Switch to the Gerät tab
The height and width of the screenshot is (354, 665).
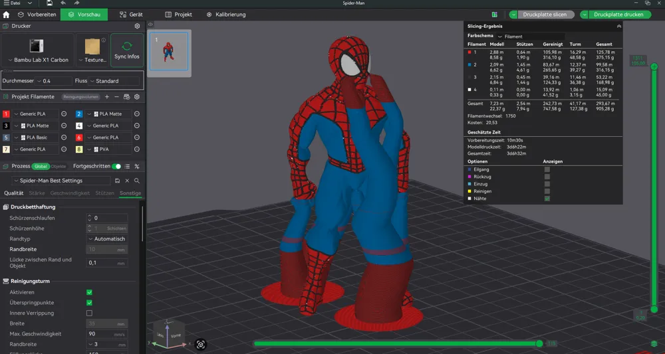(131, 15)
